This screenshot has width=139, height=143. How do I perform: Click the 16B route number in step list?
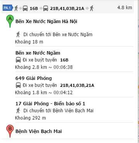click(x=64, y=60)
